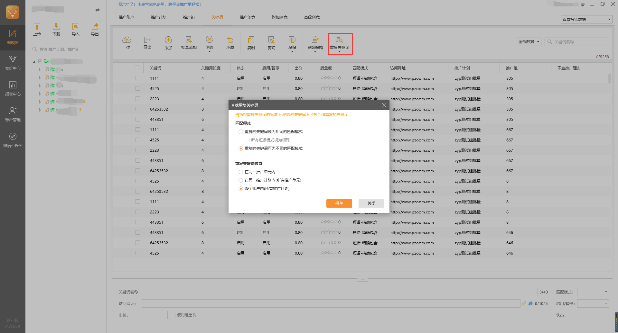This screenshot has width=618, height=333.
Task: Click the 删除 delete icon
Action: point(209,43)
